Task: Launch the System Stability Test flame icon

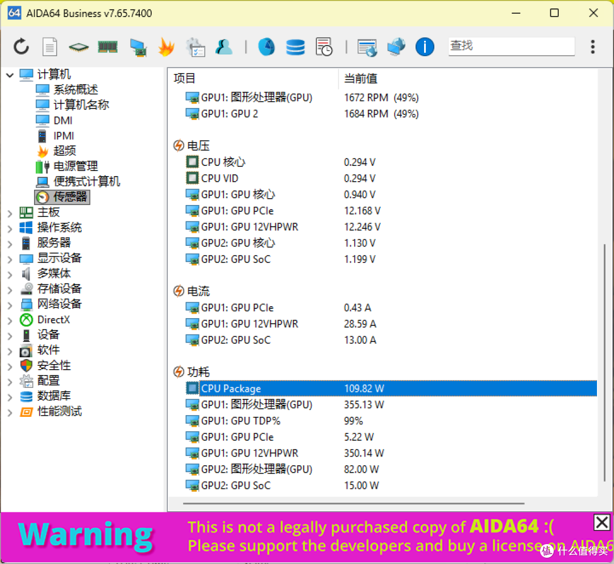Action: (x=167, y=47)
